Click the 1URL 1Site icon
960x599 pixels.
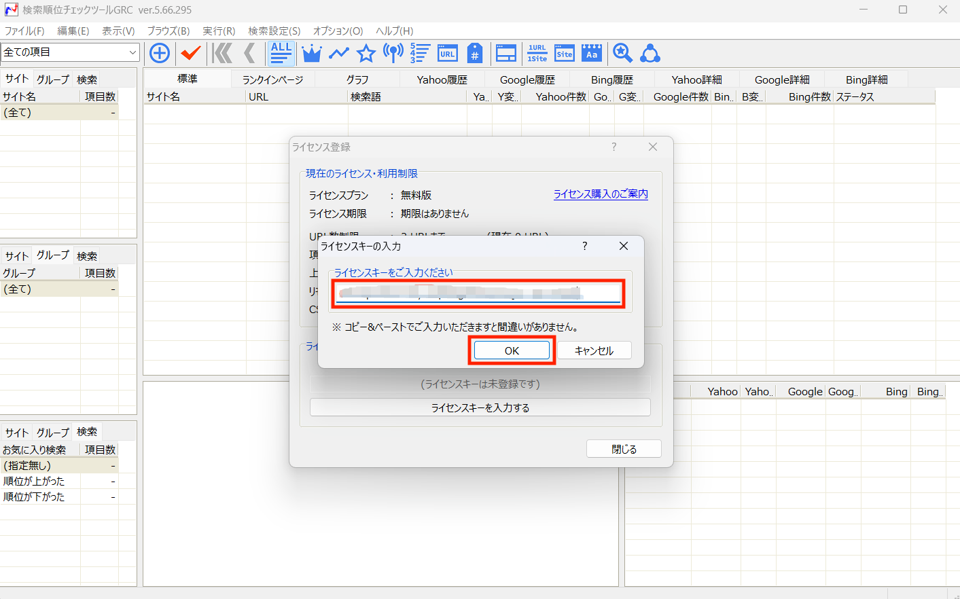coord(537,53)
